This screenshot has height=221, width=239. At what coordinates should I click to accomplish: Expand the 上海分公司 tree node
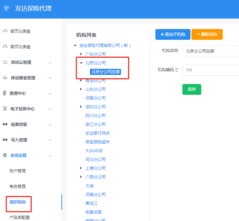pos(81,168)
